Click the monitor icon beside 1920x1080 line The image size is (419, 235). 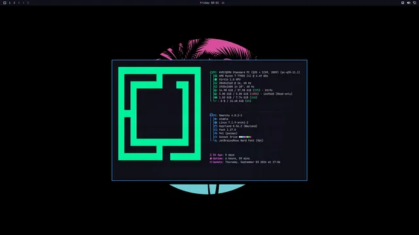pyautogui.click(x=215, y=87)
